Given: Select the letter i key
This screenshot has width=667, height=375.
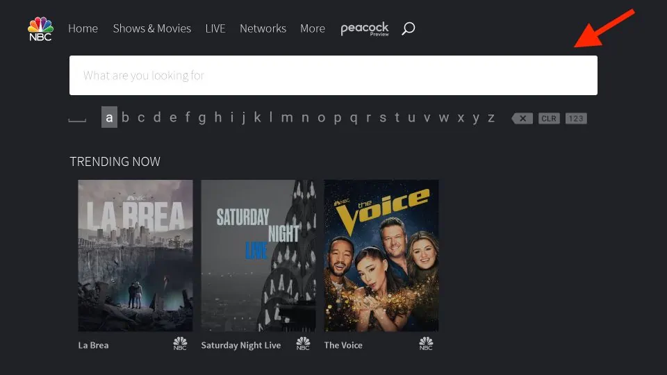Looking at the screenshot, I should pos(232,117).
